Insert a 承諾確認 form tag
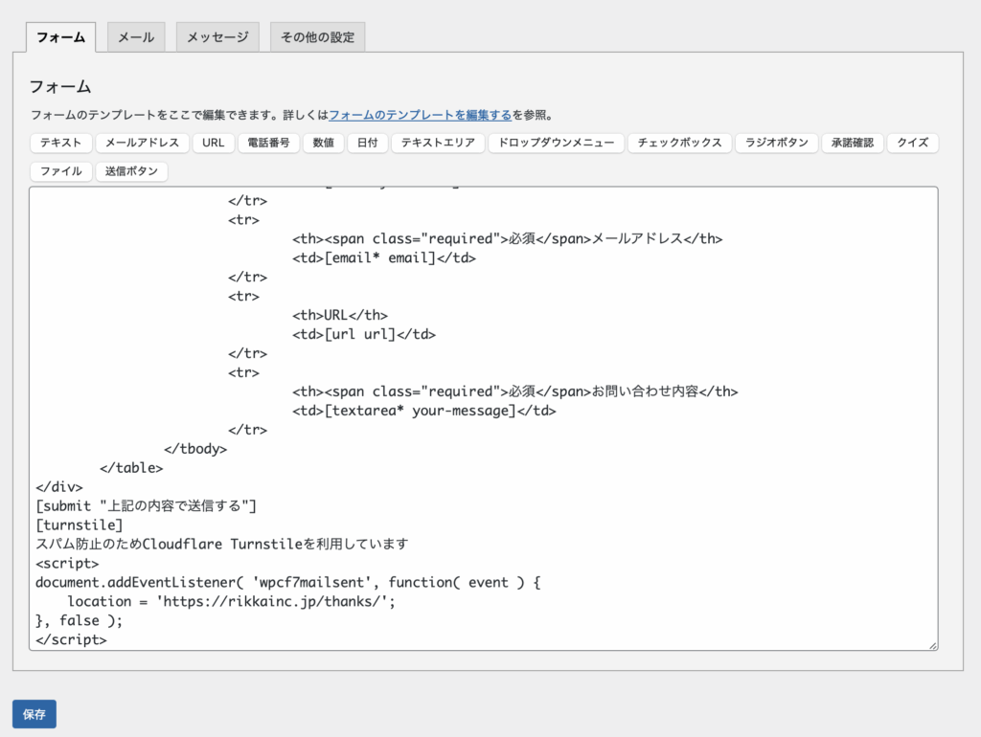Image resolution: width=981 pixels, height=737 pixels. 852,143
